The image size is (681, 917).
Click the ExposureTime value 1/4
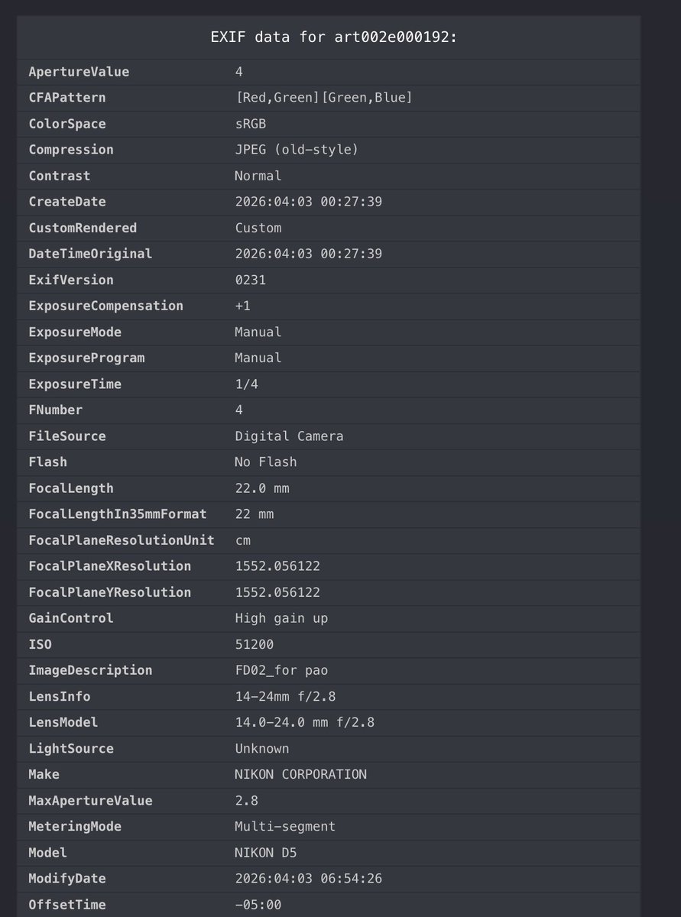tap(246, 384)
